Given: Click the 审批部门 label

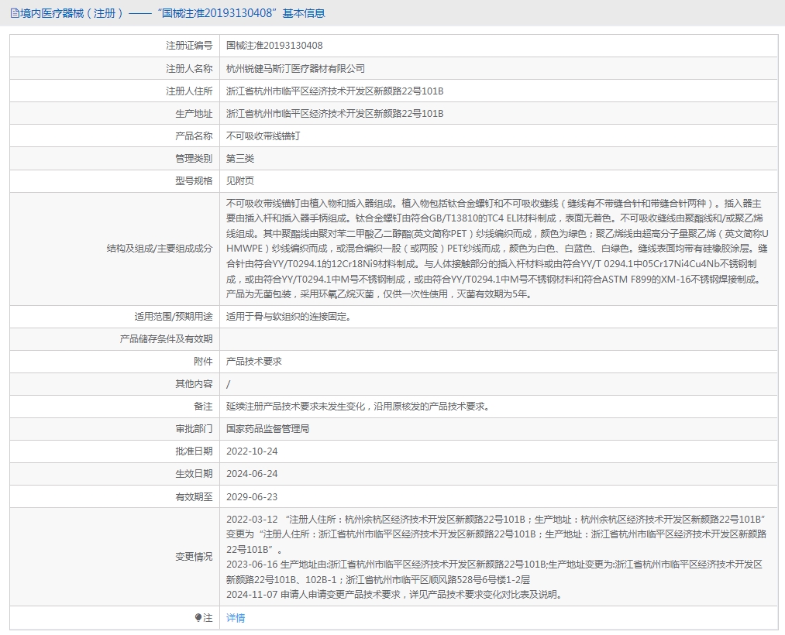Looking at the screenshot, I should 194,429.
